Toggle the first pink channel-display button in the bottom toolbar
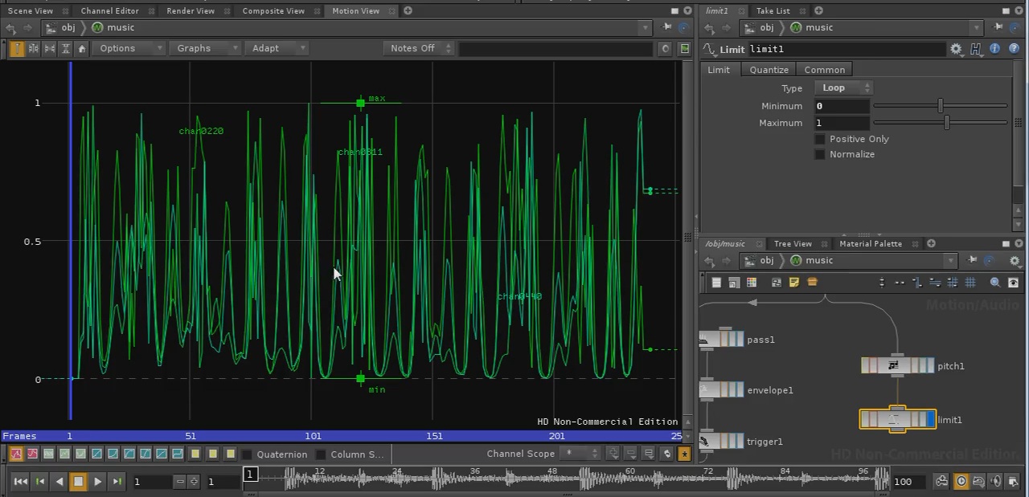The image size is (1029, 497). coord(16,454)
